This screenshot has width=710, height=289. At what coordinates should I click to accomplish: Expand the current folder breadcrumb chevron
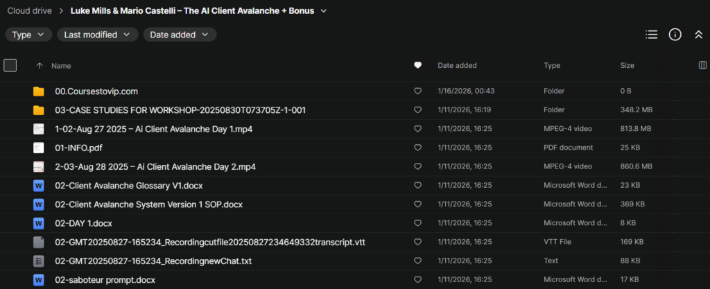pyautogui.click(x=324, y=11)
